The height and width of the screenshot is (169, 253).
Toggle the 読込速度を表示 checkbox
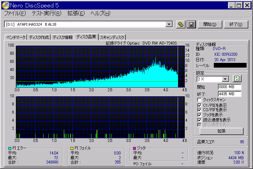(x=199, y=120)
